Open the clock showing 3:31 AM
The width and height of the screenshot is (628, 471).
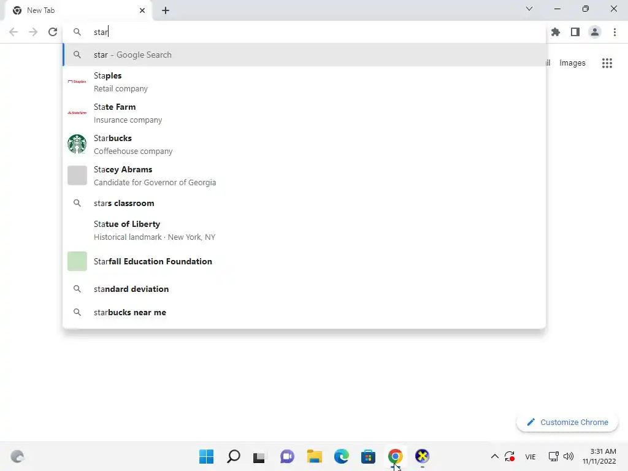599,456
